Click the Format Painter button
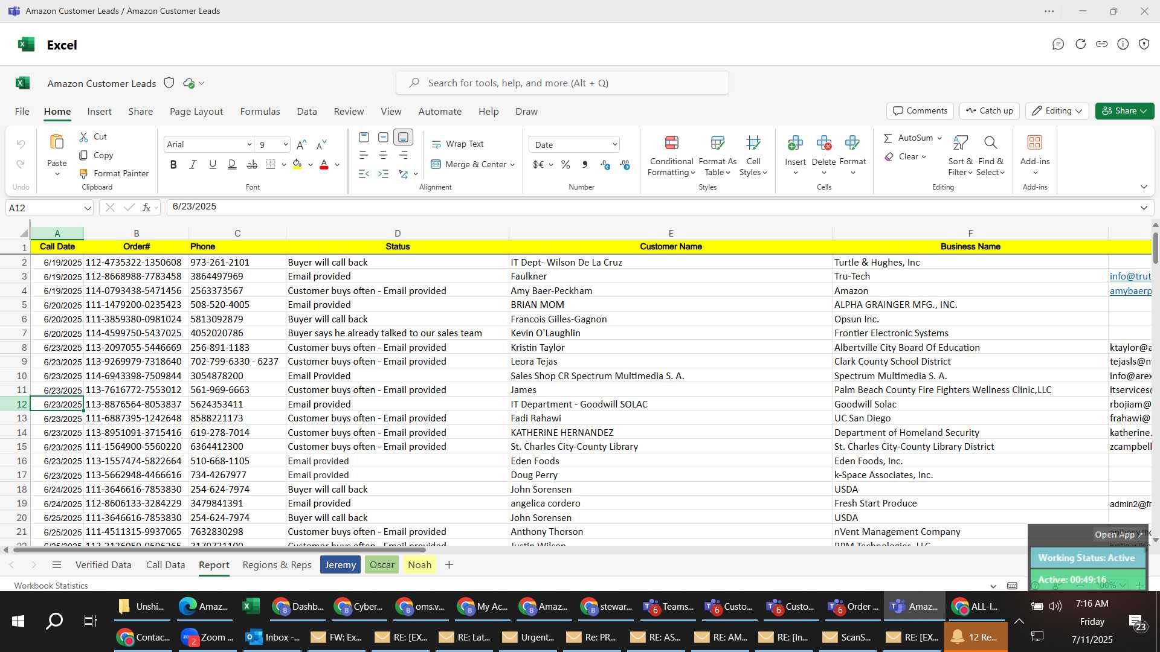The image size is (1160, 652). (114, 173)
